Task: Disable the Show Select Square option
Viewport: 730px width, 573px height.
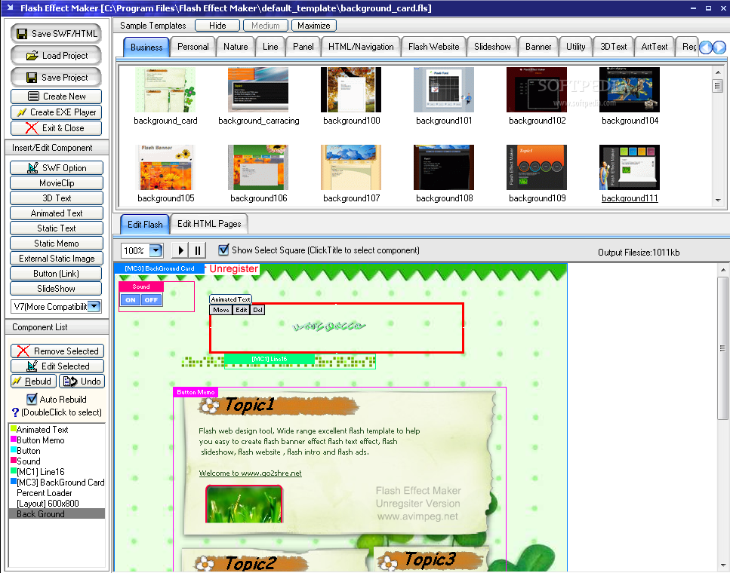Action: click(222, 250)
